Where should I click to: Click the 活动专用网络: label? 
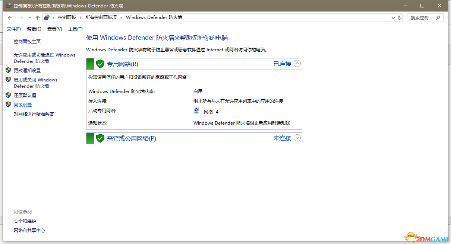tap(102, 111)
